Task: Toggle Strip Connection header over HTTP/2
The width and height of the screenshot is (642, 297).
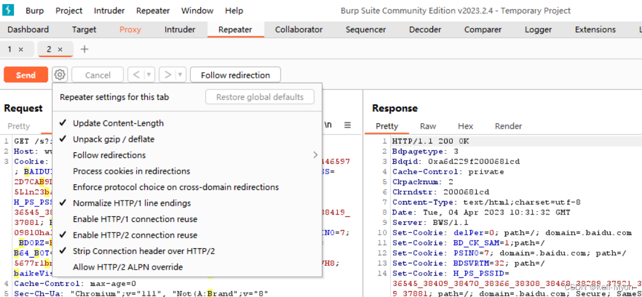Action: coord(187,251)
